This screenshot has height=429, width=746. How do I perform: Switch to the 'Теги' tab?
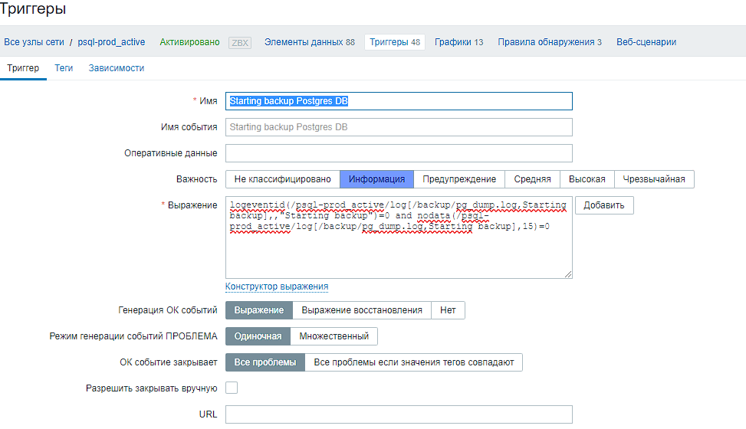tap(64, 68)
